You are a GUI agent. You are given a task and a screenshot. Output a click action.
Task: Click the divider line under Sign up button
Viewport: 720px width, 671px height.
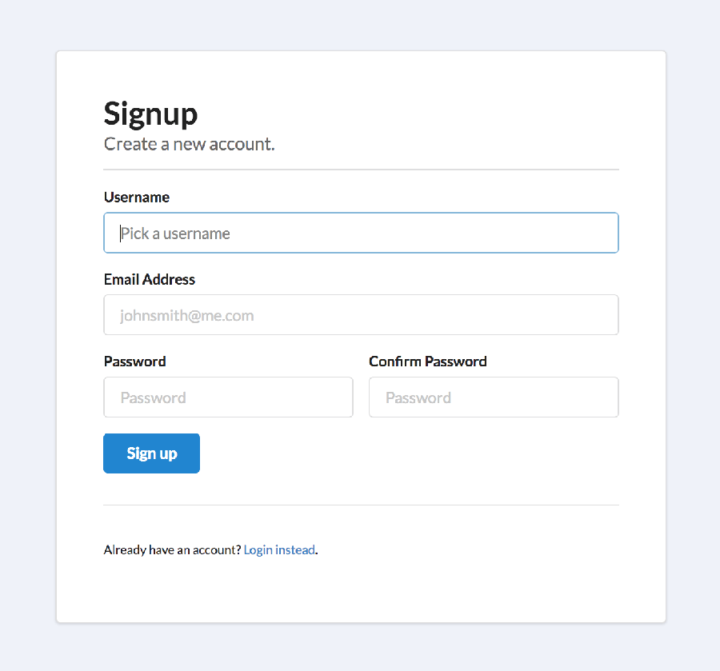361,505
